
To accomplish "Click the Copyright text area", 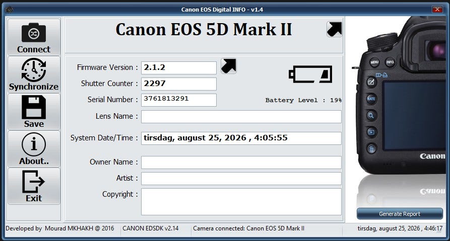I will (x=241, y=202).
